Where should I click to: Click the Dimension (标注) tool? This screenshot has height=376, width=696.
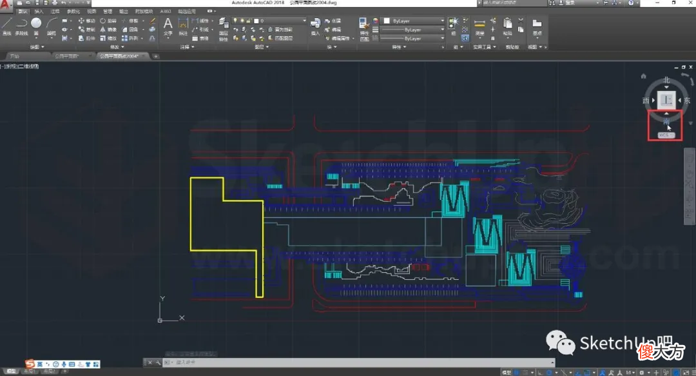point(183,26)
